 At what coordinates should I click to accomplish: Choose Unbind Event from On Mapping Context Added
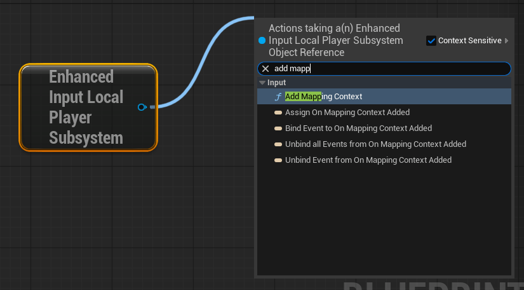tap(368, 160)
